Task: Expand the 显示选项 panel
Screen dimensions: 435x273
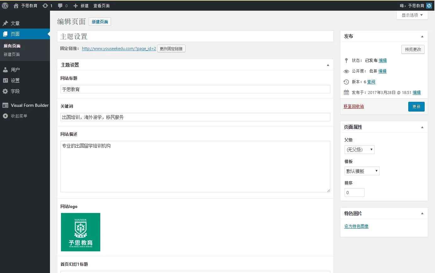Action: pyautogui.click(x=412, y=15)
